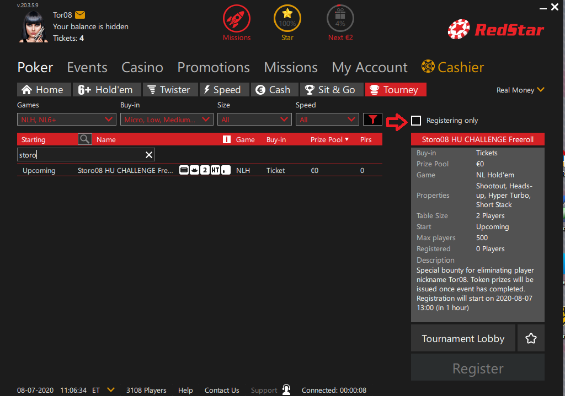565x396 pixels.
Task: Switch to the Sit & Go tab
Action: (x=331, y=90)
